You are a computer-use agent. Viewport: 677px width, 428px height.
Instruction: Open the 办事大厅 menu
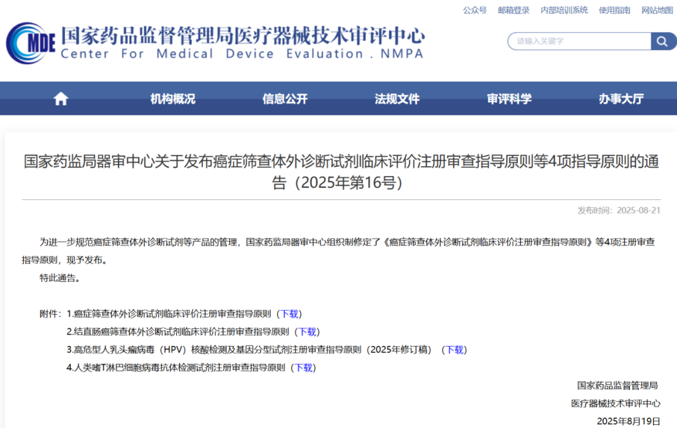(x=621, y=99)
